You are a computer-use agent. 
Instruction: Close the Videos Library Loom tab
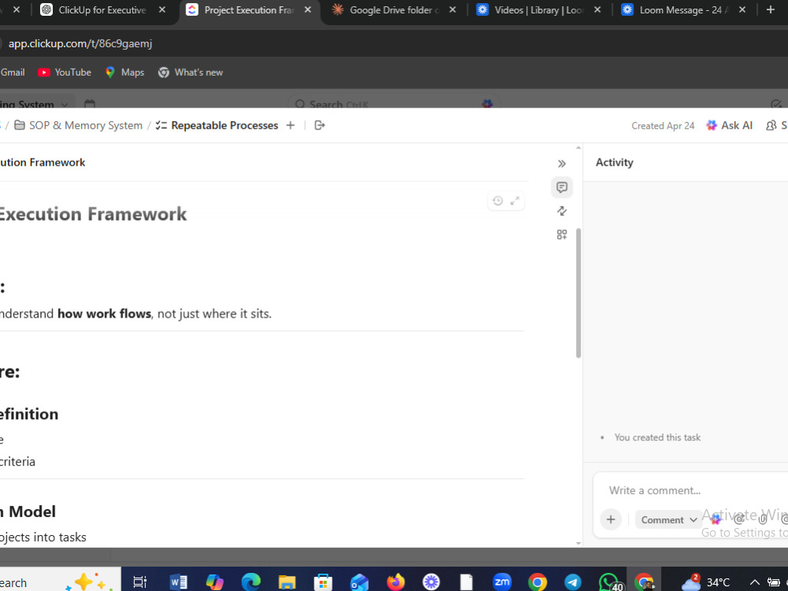coord(597,10)
